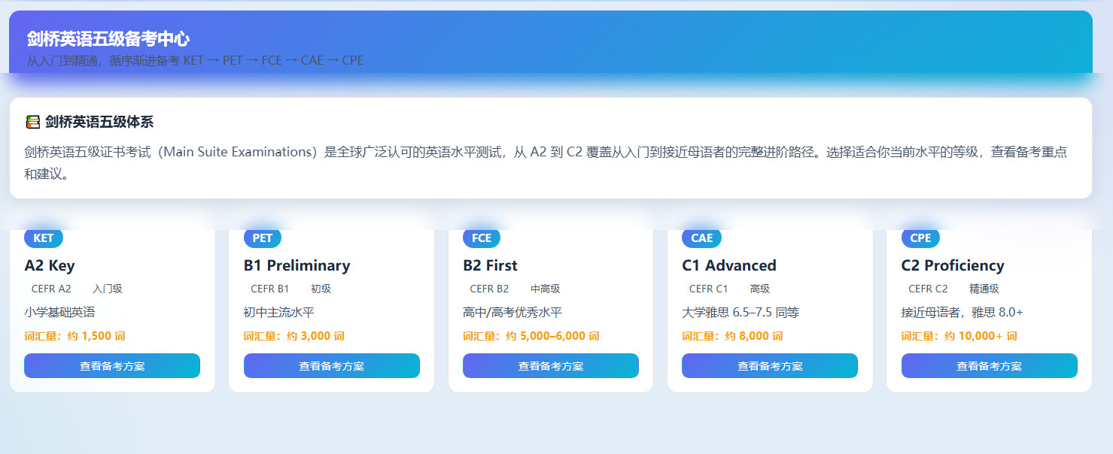
Task: Click the 词汇量：约 3,000 词 text
Action: pos(294,336)
